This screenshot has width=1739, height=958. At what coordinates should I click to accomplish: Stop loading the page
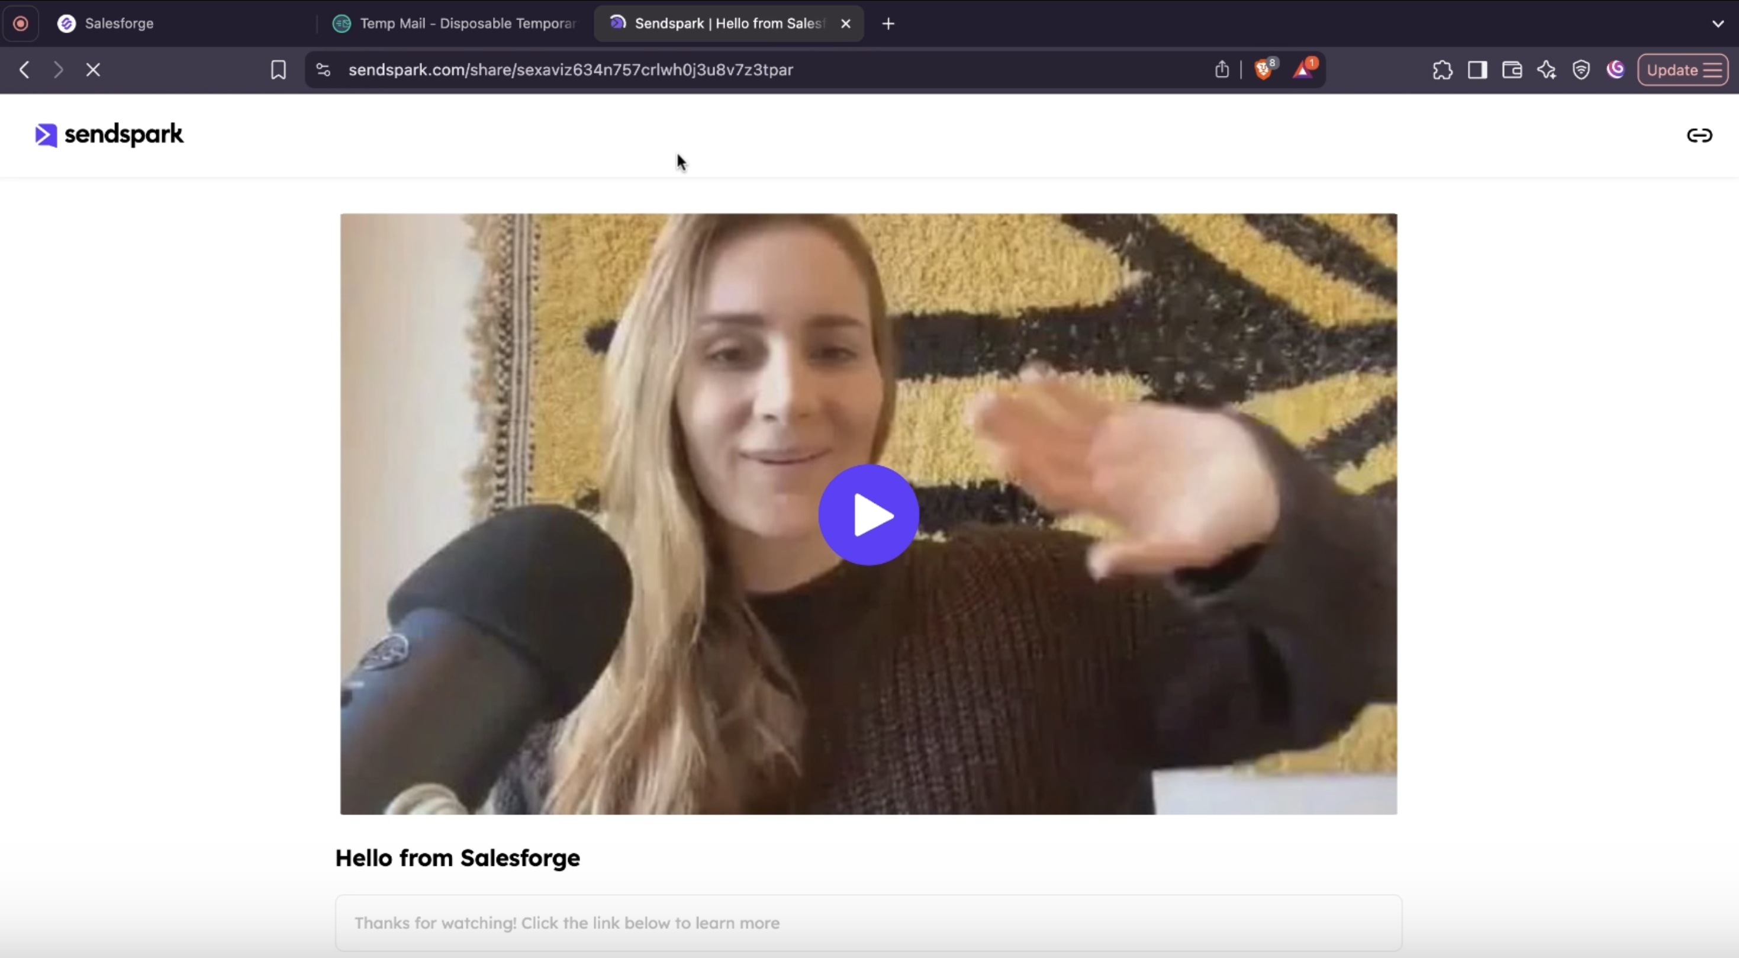click(x=93, y=69)
